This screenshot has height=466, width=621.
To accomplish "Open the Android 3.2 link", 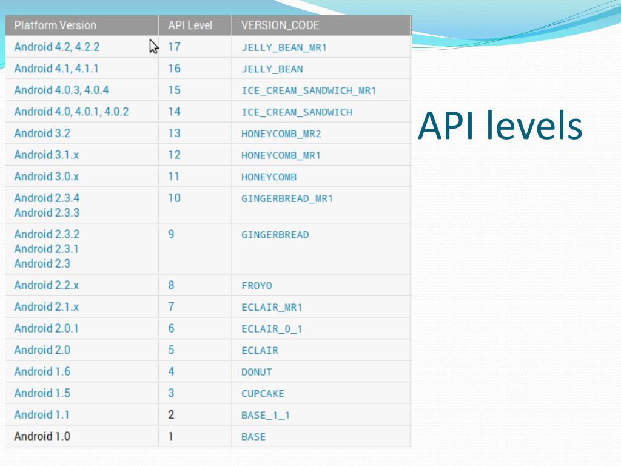I will (42, 133).
